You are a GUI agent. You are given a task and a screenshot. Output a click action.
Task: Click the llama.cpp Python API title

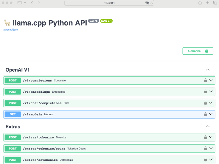[x=50, y=23]
